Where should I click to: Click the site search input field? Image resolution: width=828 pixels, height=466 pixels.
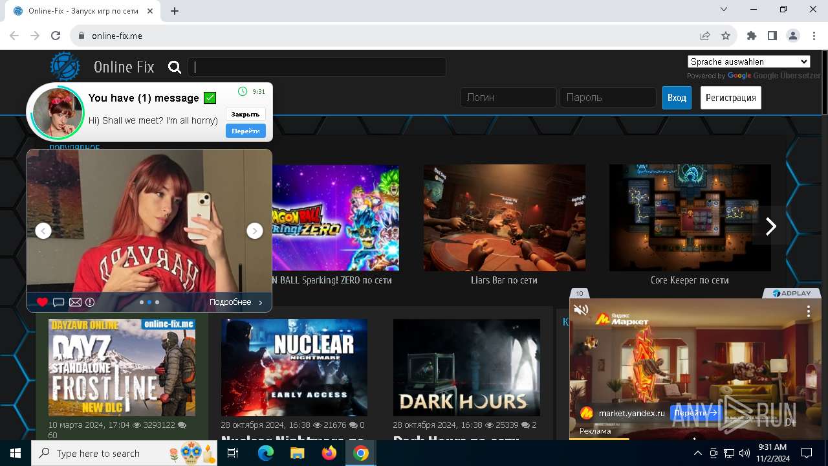[317, 67]
